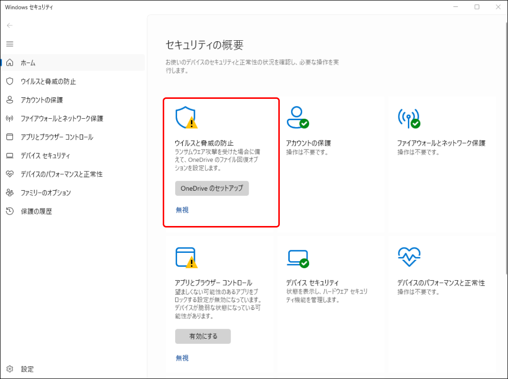The image size is (508, 379).
Task: Click the large firewall network card icon
Action: click(409, 118)
